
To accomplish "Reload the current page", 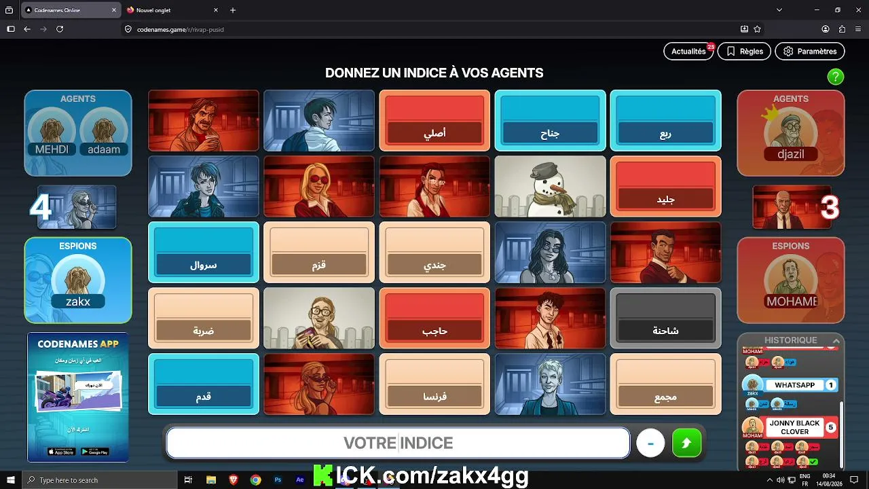I will [60, 29].
